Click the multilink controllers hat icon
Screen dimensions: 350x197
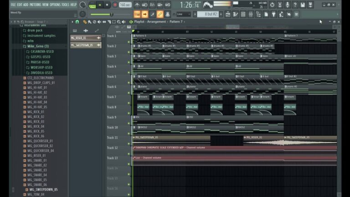[x=167, y=14]
